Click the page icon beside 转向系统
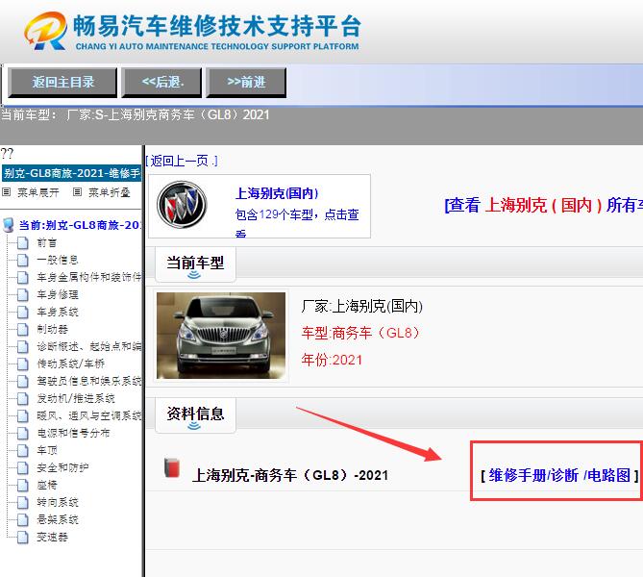This screenshot has width=643, height=577. tap(22, 502)
